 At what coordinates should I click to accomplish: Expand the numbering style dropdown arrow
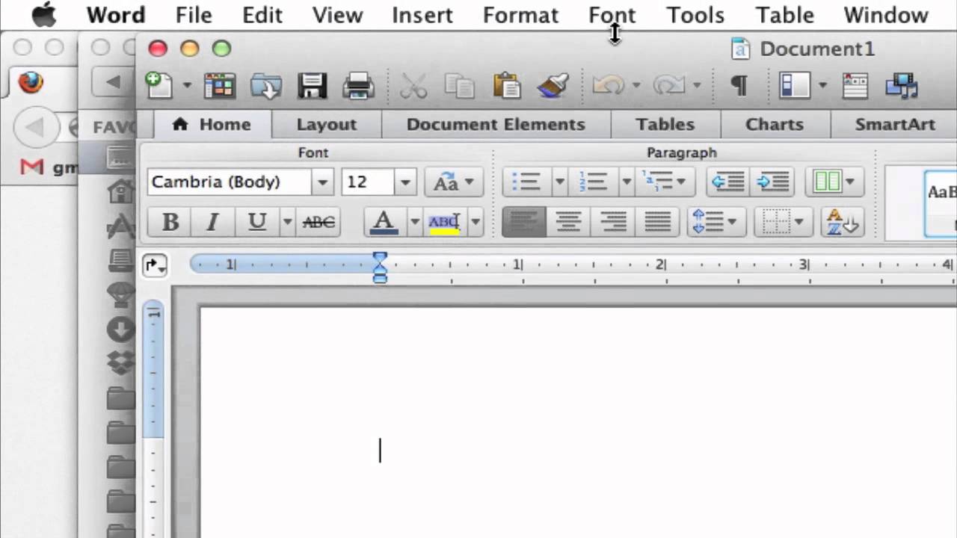tap(627, 182)
